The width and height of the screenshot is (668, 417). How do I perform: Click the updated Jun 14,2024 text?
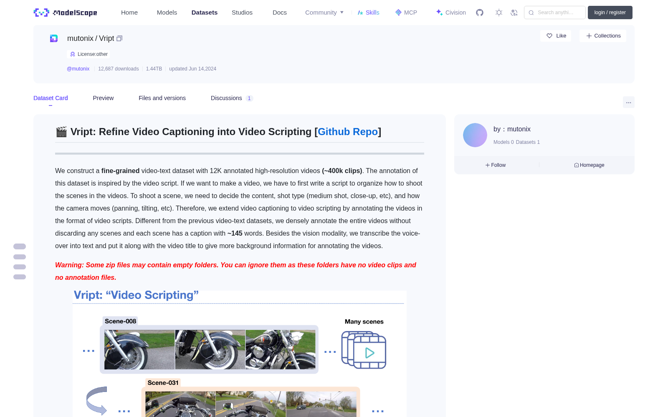192,69
